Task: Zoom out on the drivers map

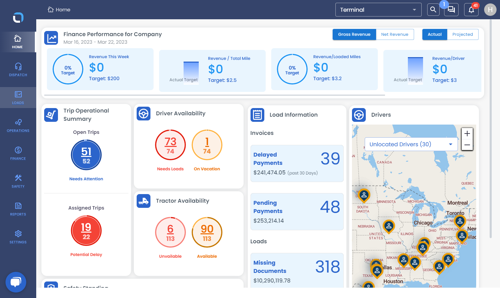Action: coord(467,145)
